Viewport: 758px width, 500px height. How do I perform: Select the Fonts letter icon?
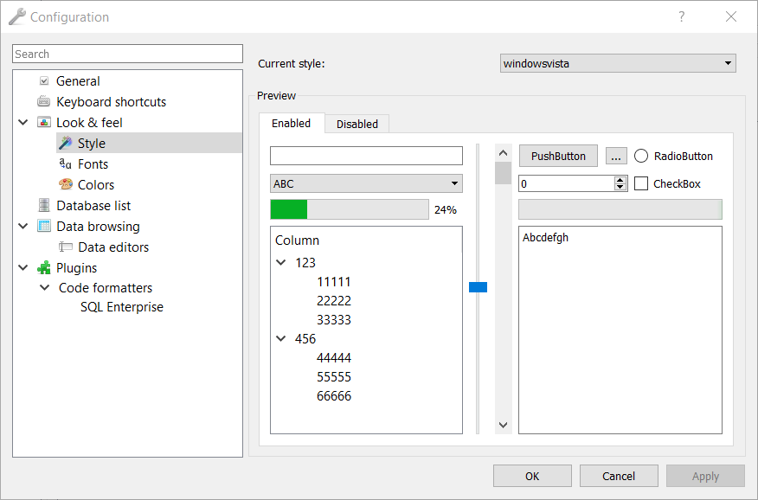point(65,164)
